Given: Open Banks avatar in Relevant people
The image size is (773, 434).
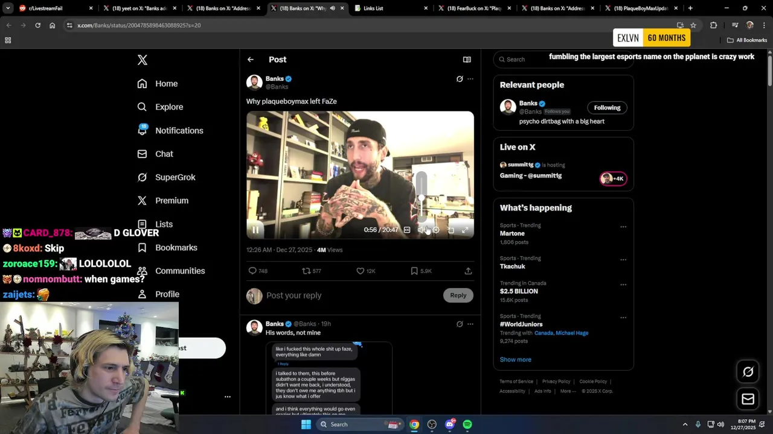Looking at the screenshot, I should tap(508, 107).
